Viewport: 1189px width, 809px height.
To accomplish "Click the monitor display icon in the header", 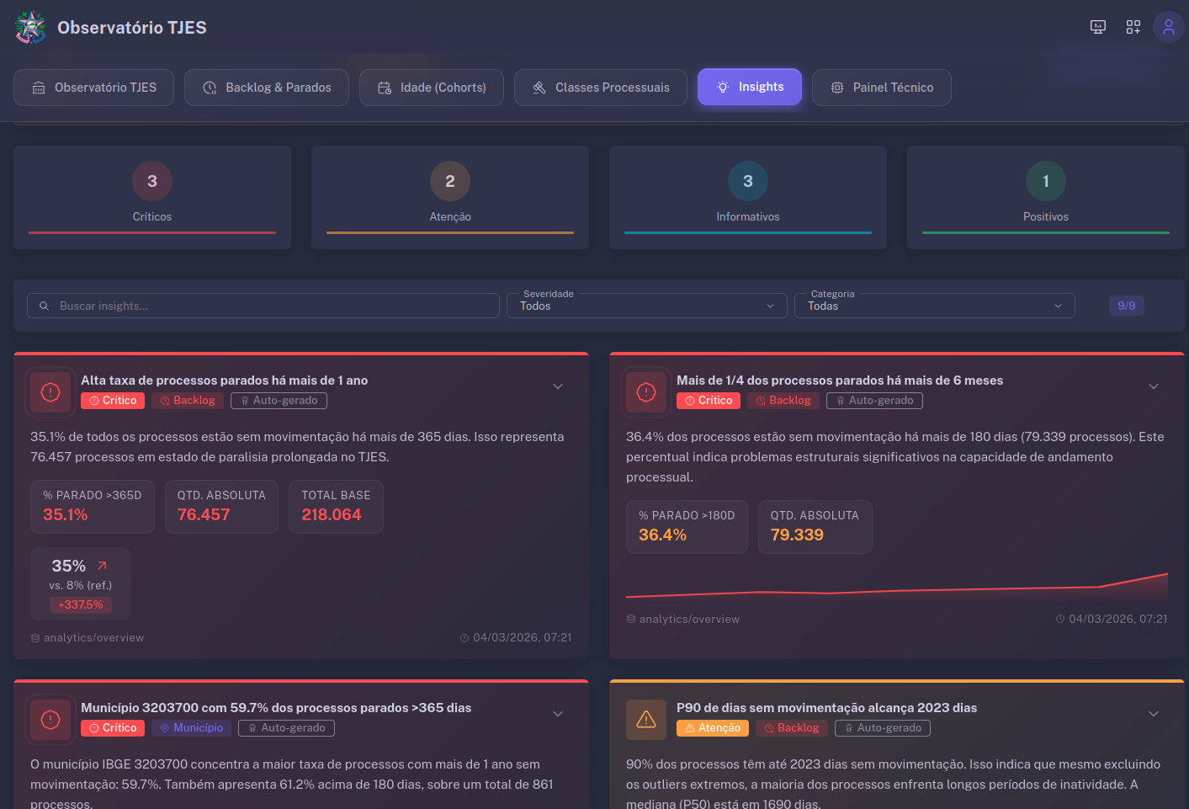I will point(1097,26).
